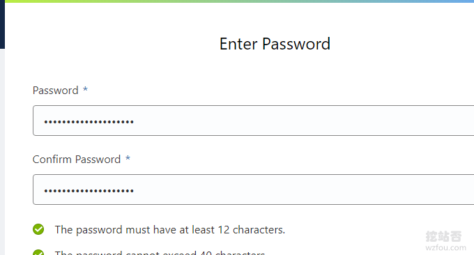474x255 pixels.
Task: Open the wzfou.com watermark link
Action: [x=445, y=248]
